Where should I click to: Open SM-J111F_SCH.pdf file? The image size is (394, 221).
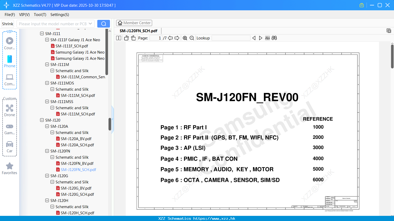click(x=72, y=46)
